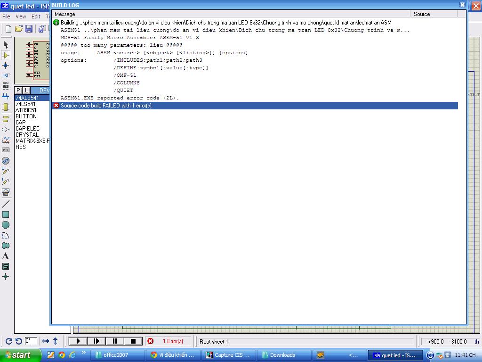Stop the simulation
Viewport: 482px width, 362px height.
tap(133, 341)
